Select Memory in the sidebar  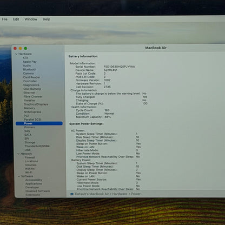pyautogui.click(x=29, y=108)
